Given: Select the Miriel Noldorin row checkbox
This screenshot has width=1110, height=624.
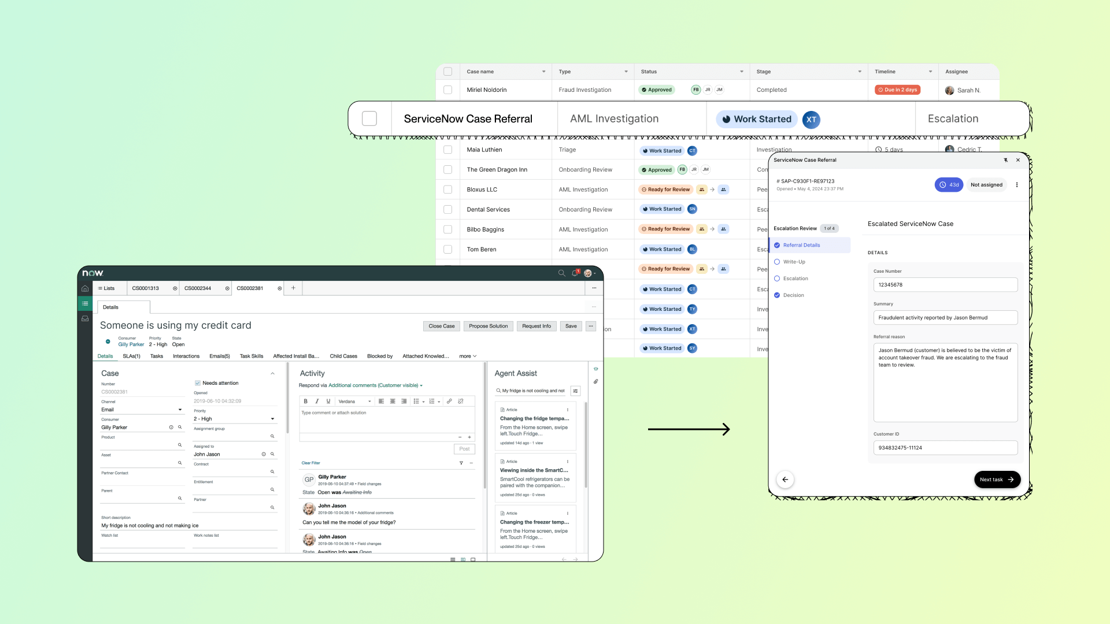Looking at the screenshot, I should 447,90.
